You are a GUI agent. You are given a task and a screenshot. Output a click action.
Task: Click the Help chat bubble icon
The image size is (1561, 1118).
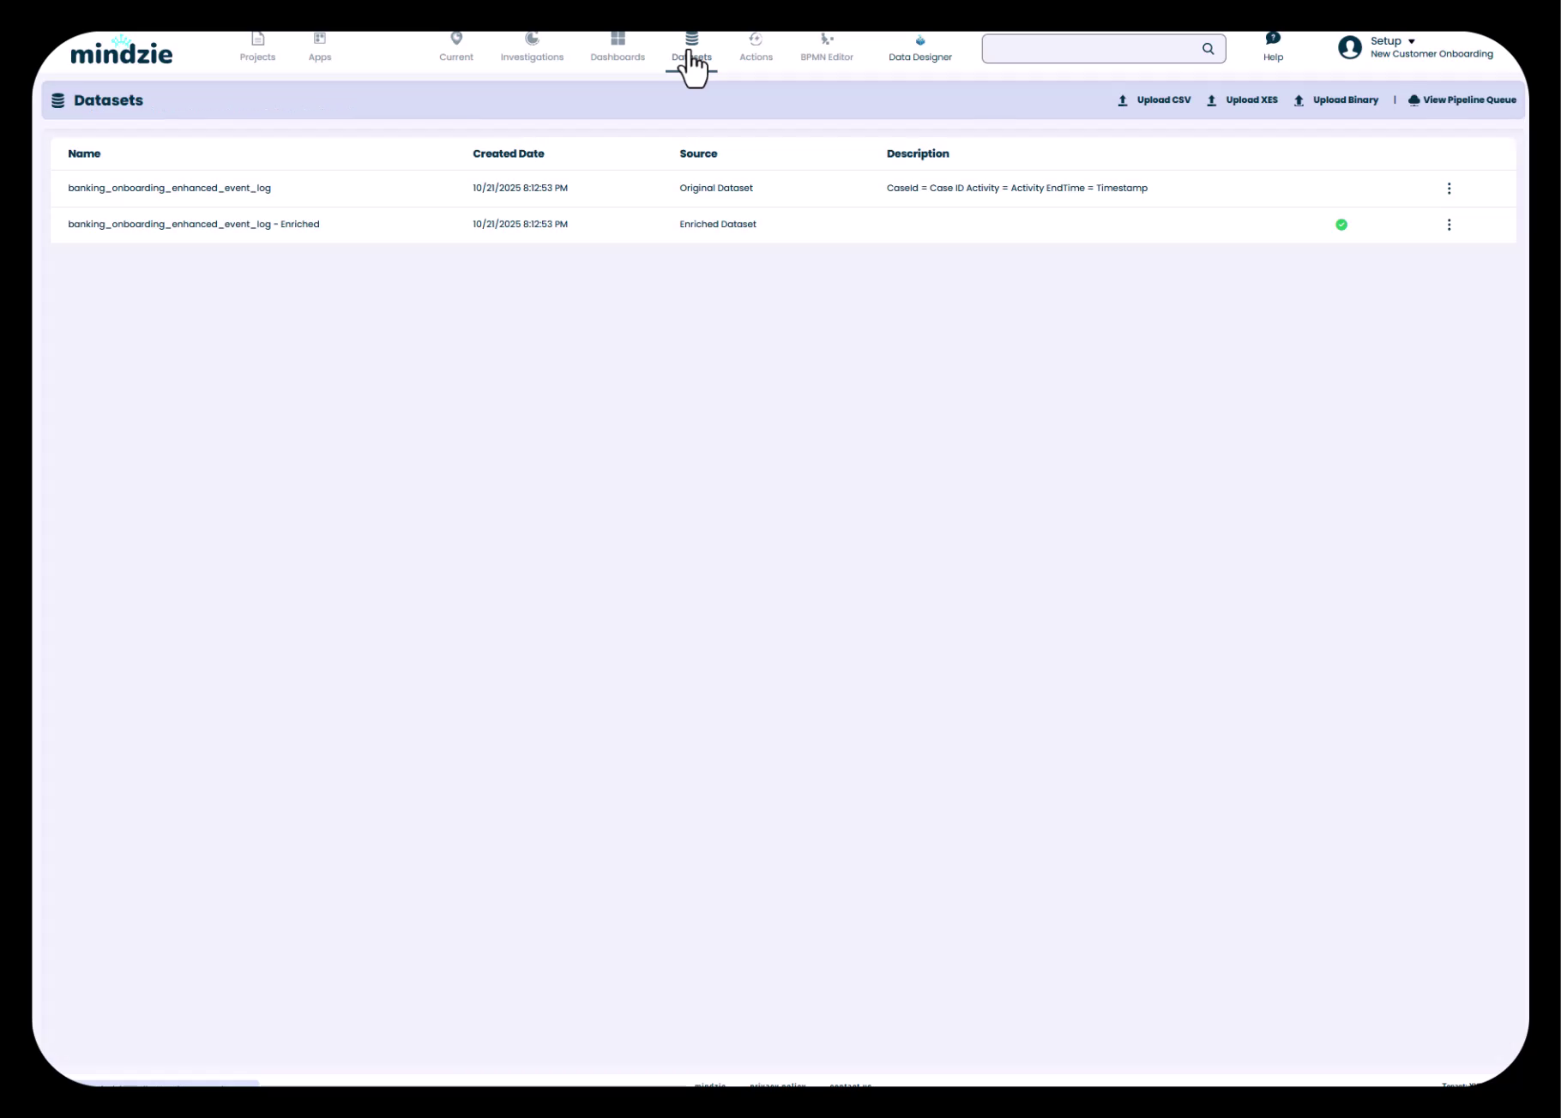(1273, 39)
